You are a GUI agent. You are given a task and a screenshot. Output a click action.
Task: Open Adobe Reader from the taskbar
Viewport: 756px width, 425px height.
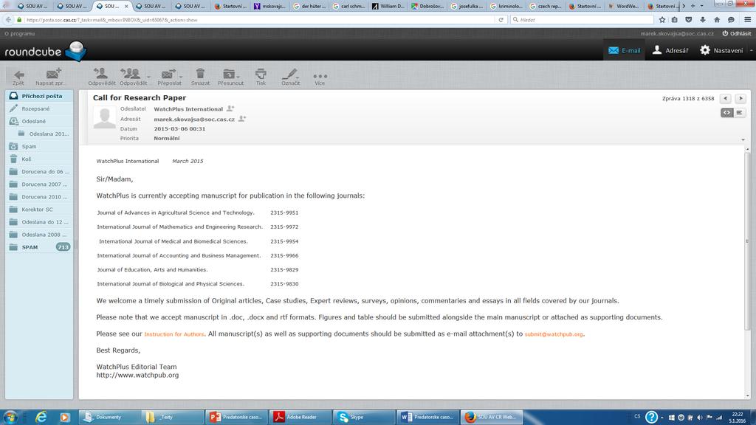click(300, 417)
